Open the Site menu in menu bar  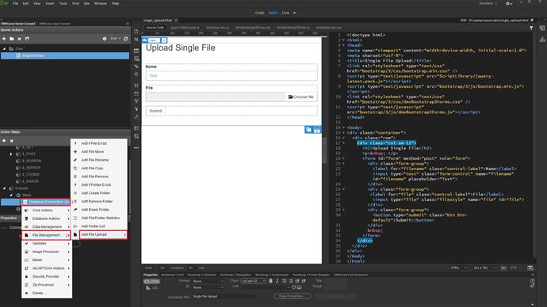[86, 3]
